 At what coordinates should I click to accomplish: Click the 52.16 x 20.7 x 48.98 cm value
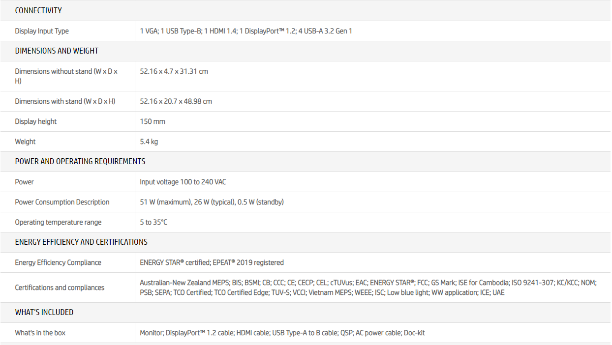coord(176,101)
